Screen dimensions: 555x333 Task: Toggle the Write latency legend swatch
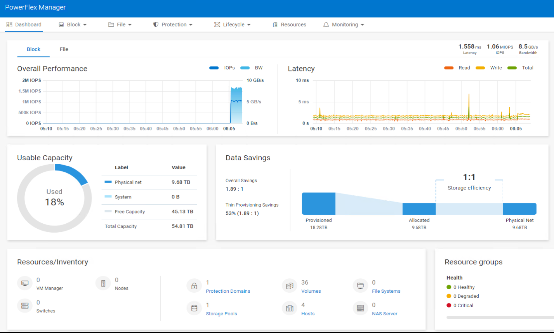(480, 68)
